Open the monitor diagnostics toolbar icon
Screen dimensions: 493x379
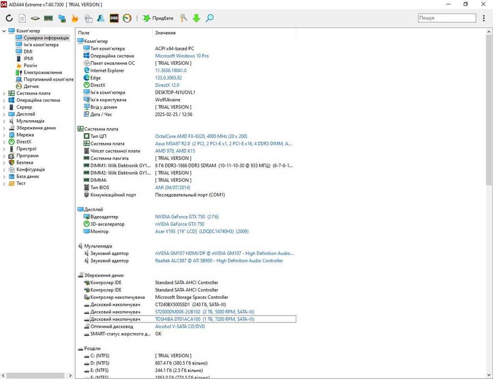[x=62, y=18]
